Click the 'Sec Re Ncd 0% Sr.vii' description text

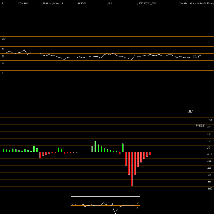coord(192,3)
